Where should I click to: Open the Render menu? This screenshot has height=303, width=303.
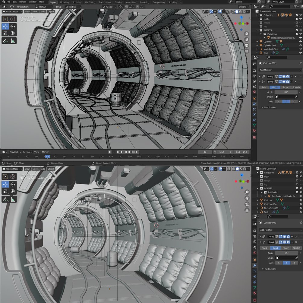[23, 2]
